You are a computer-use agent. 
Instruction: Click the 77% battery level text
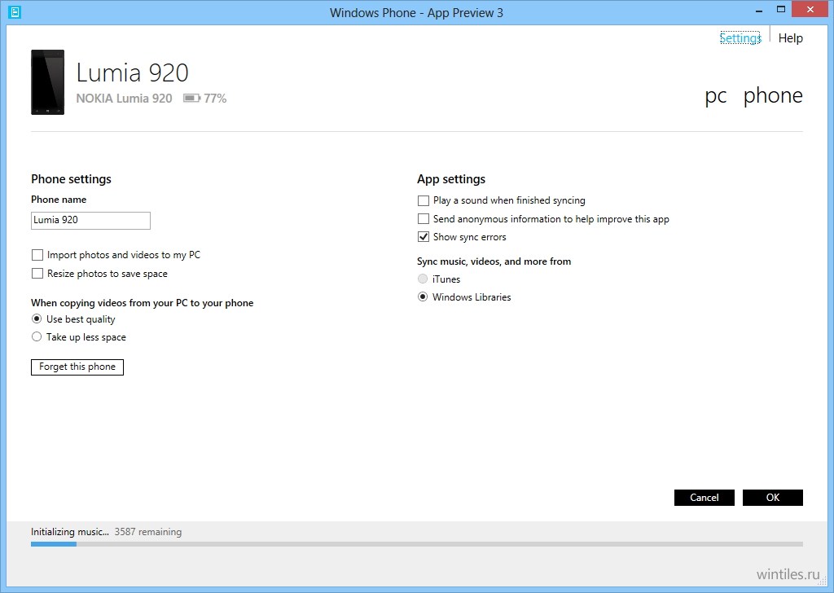click(x=215, y=99)
